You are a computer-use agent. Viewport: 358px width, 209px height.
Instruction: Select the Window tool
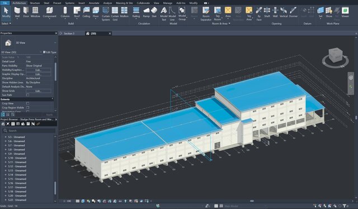(x=35, y=12)
